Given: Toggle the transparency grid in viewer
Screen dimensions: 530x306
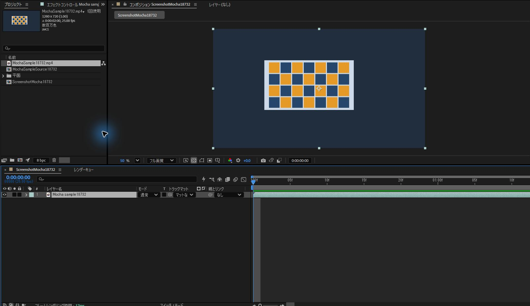Looking at the screenshot, I should point(194,161).
